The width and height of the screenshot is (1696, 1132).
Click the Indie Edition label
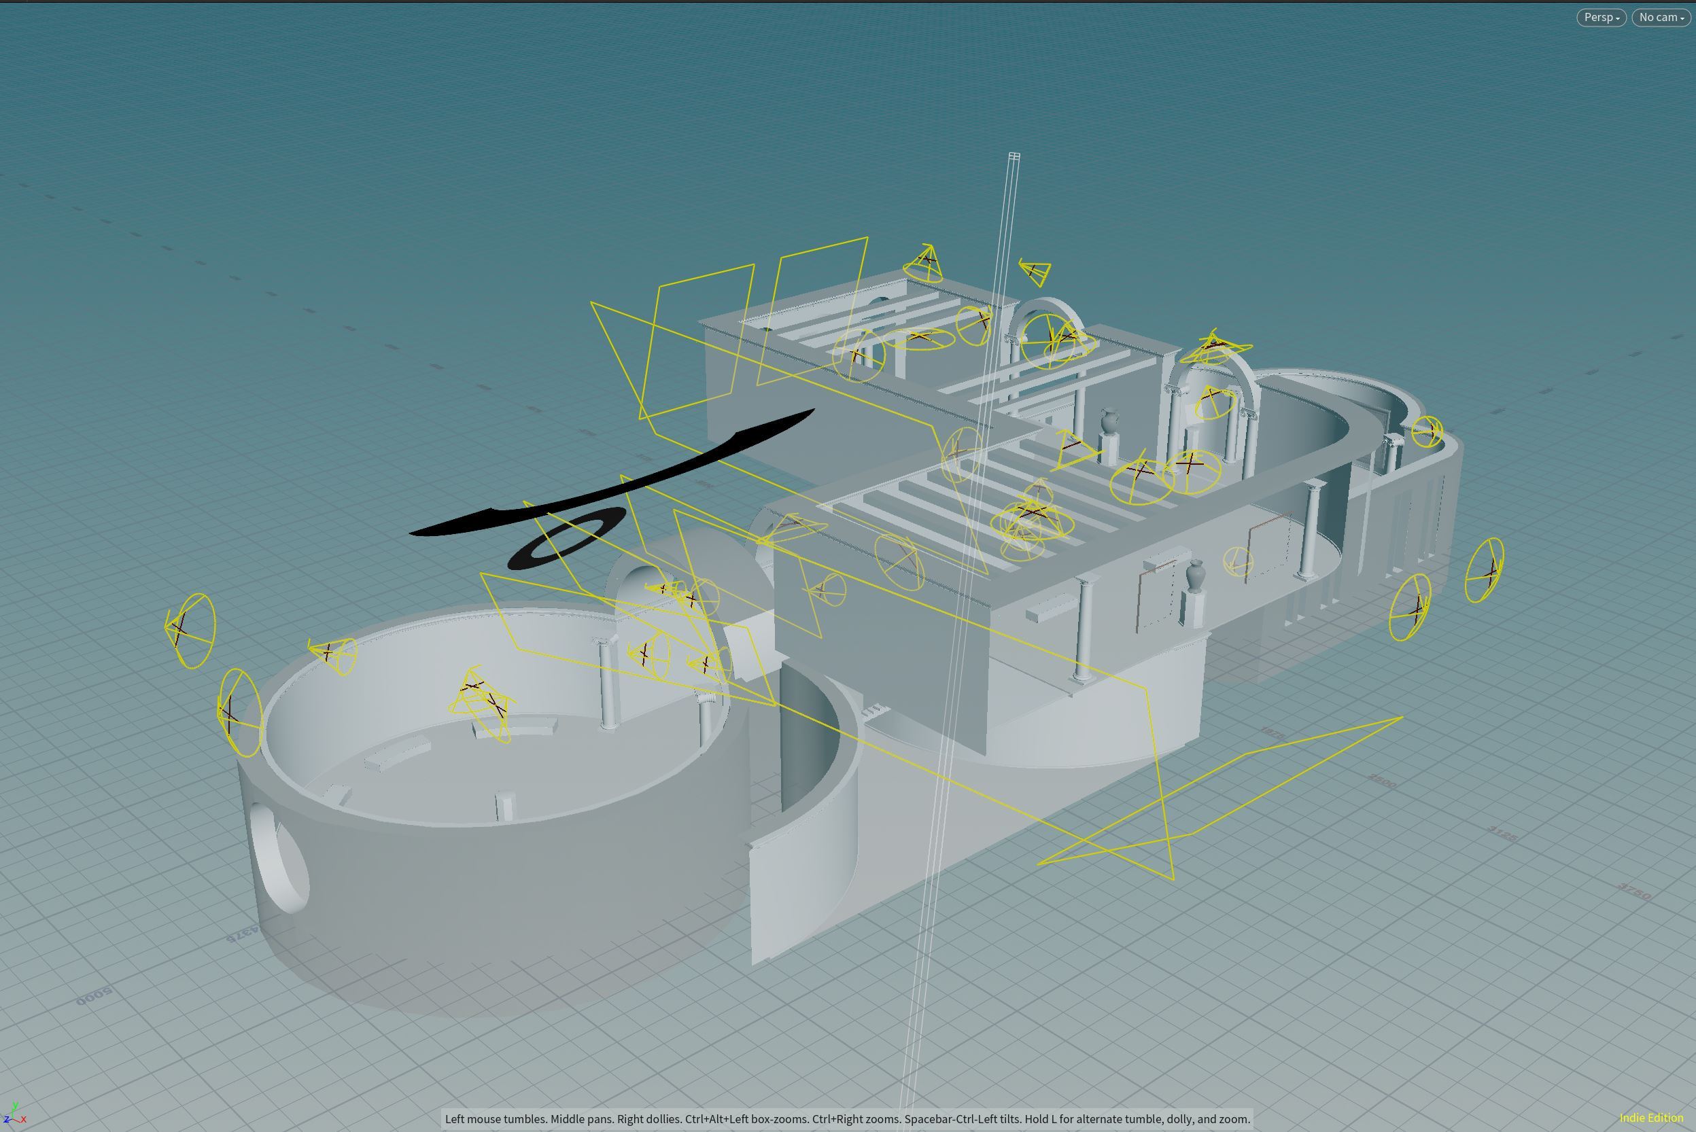pos(1651,1118)
